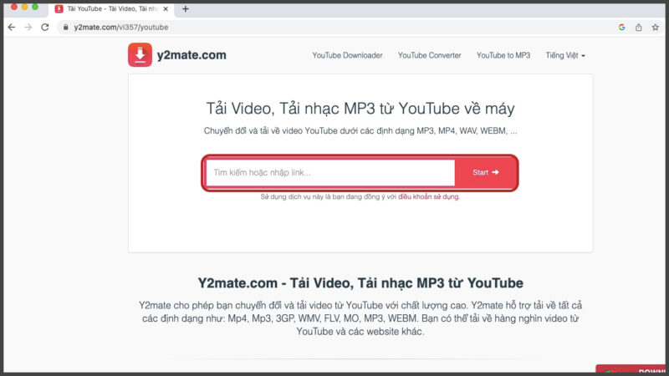This screenshot has height=376, width=669.
Task: Click the share icon in the browser toolbar
Action: coord(638,27)
